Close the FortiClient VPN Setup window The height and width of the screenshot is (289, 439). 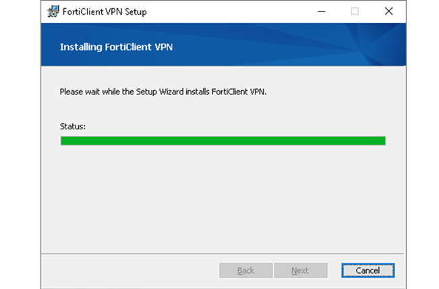[388, 11]
